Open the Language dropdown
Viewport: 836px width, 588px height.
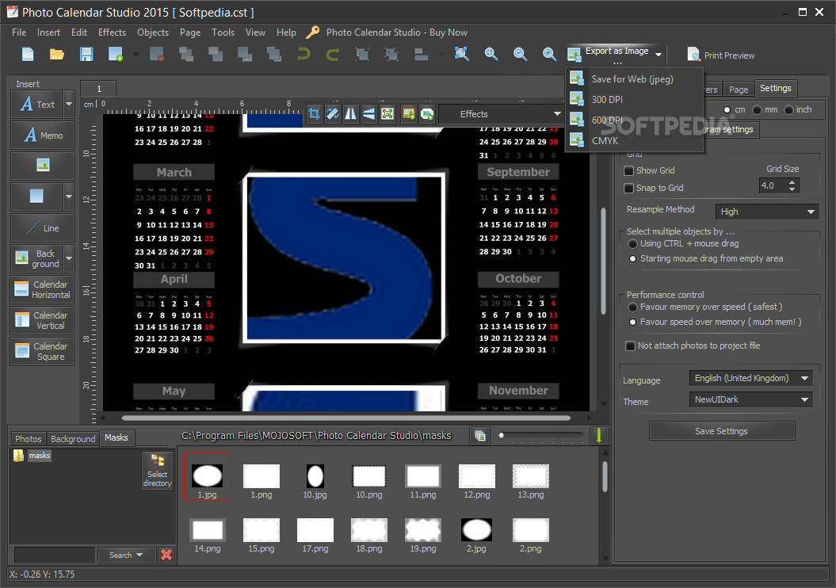tap(750, 378)
